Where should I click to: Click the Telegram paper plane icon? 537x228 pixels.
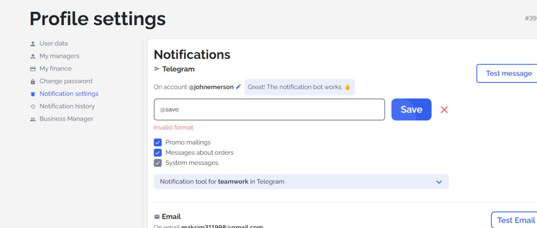157,69
